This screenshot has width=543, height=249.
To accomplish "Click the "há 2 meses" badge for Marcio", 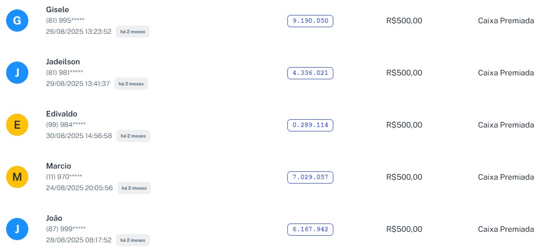I will pyautogui.click(x=134, y=188).
